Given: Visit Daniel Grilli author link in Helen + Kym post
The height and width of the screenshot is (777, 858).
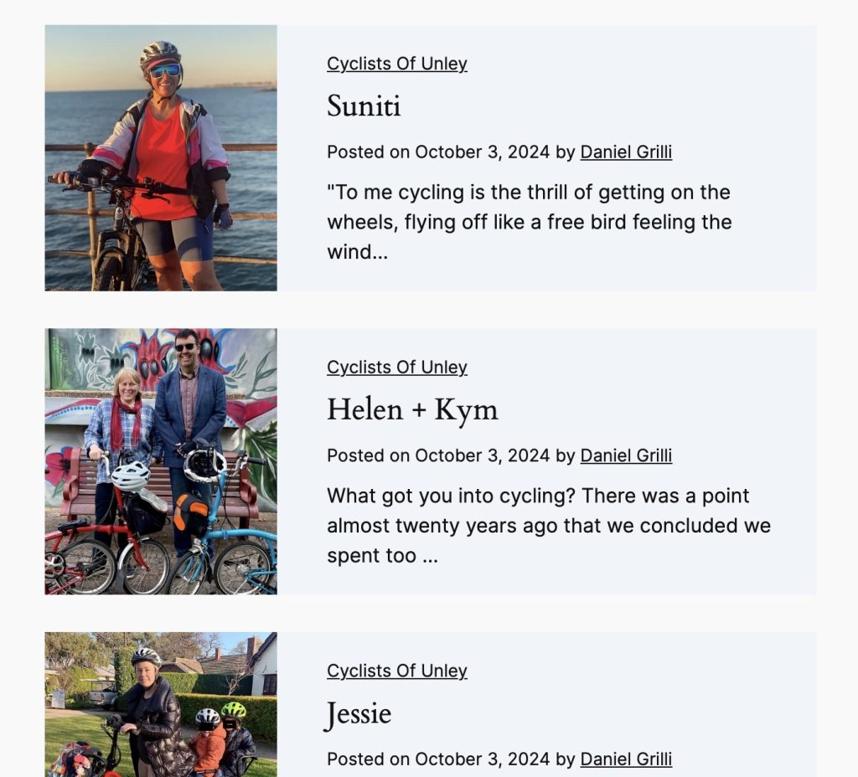Looking at the screenshot, I should tap(626, 455).
